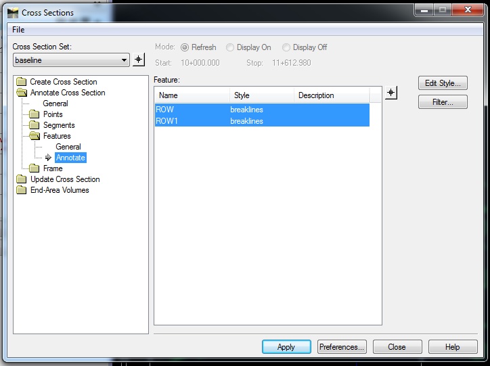490x366 pixels.
Task: Click target locate icon beside Feature list
Action: click(x=391, y=93)
